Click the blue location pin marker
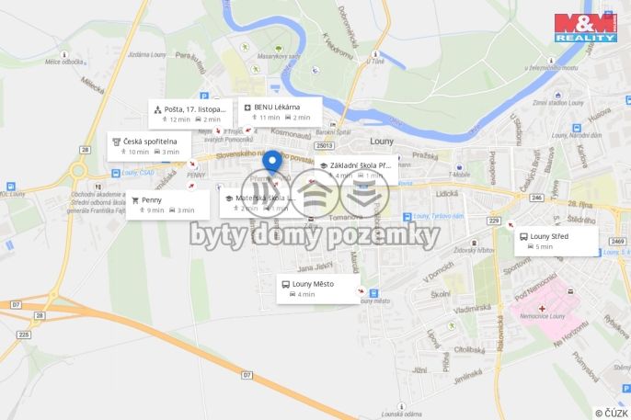The image size is (631, 420). pos(272,163)
